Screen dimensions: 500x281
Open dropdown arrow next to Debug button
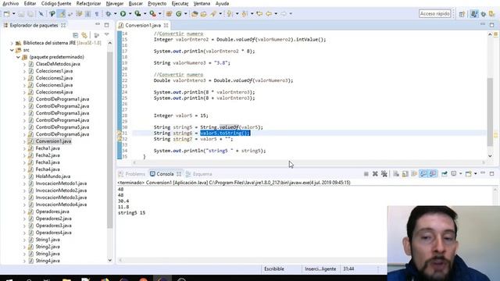(x=115, y=14)
